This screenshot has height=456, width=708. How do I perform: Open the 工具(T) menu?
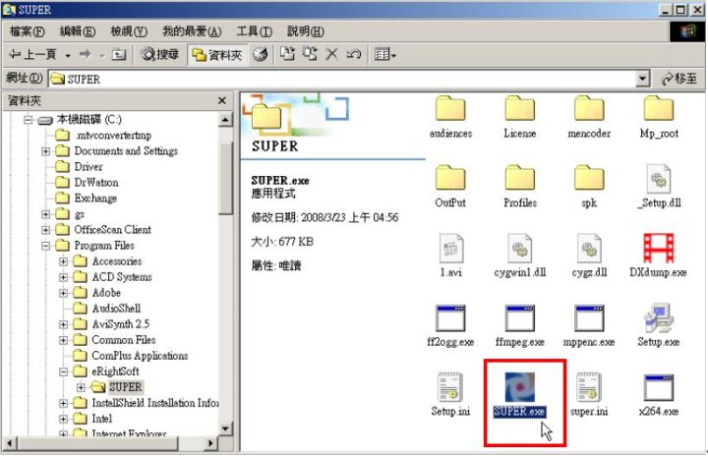(x=255, y=31)
